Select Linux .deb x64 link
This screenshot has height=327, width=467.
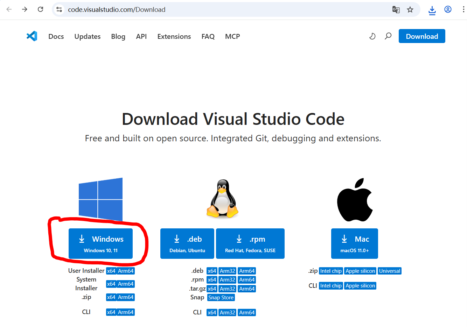(x=212, y=271)
